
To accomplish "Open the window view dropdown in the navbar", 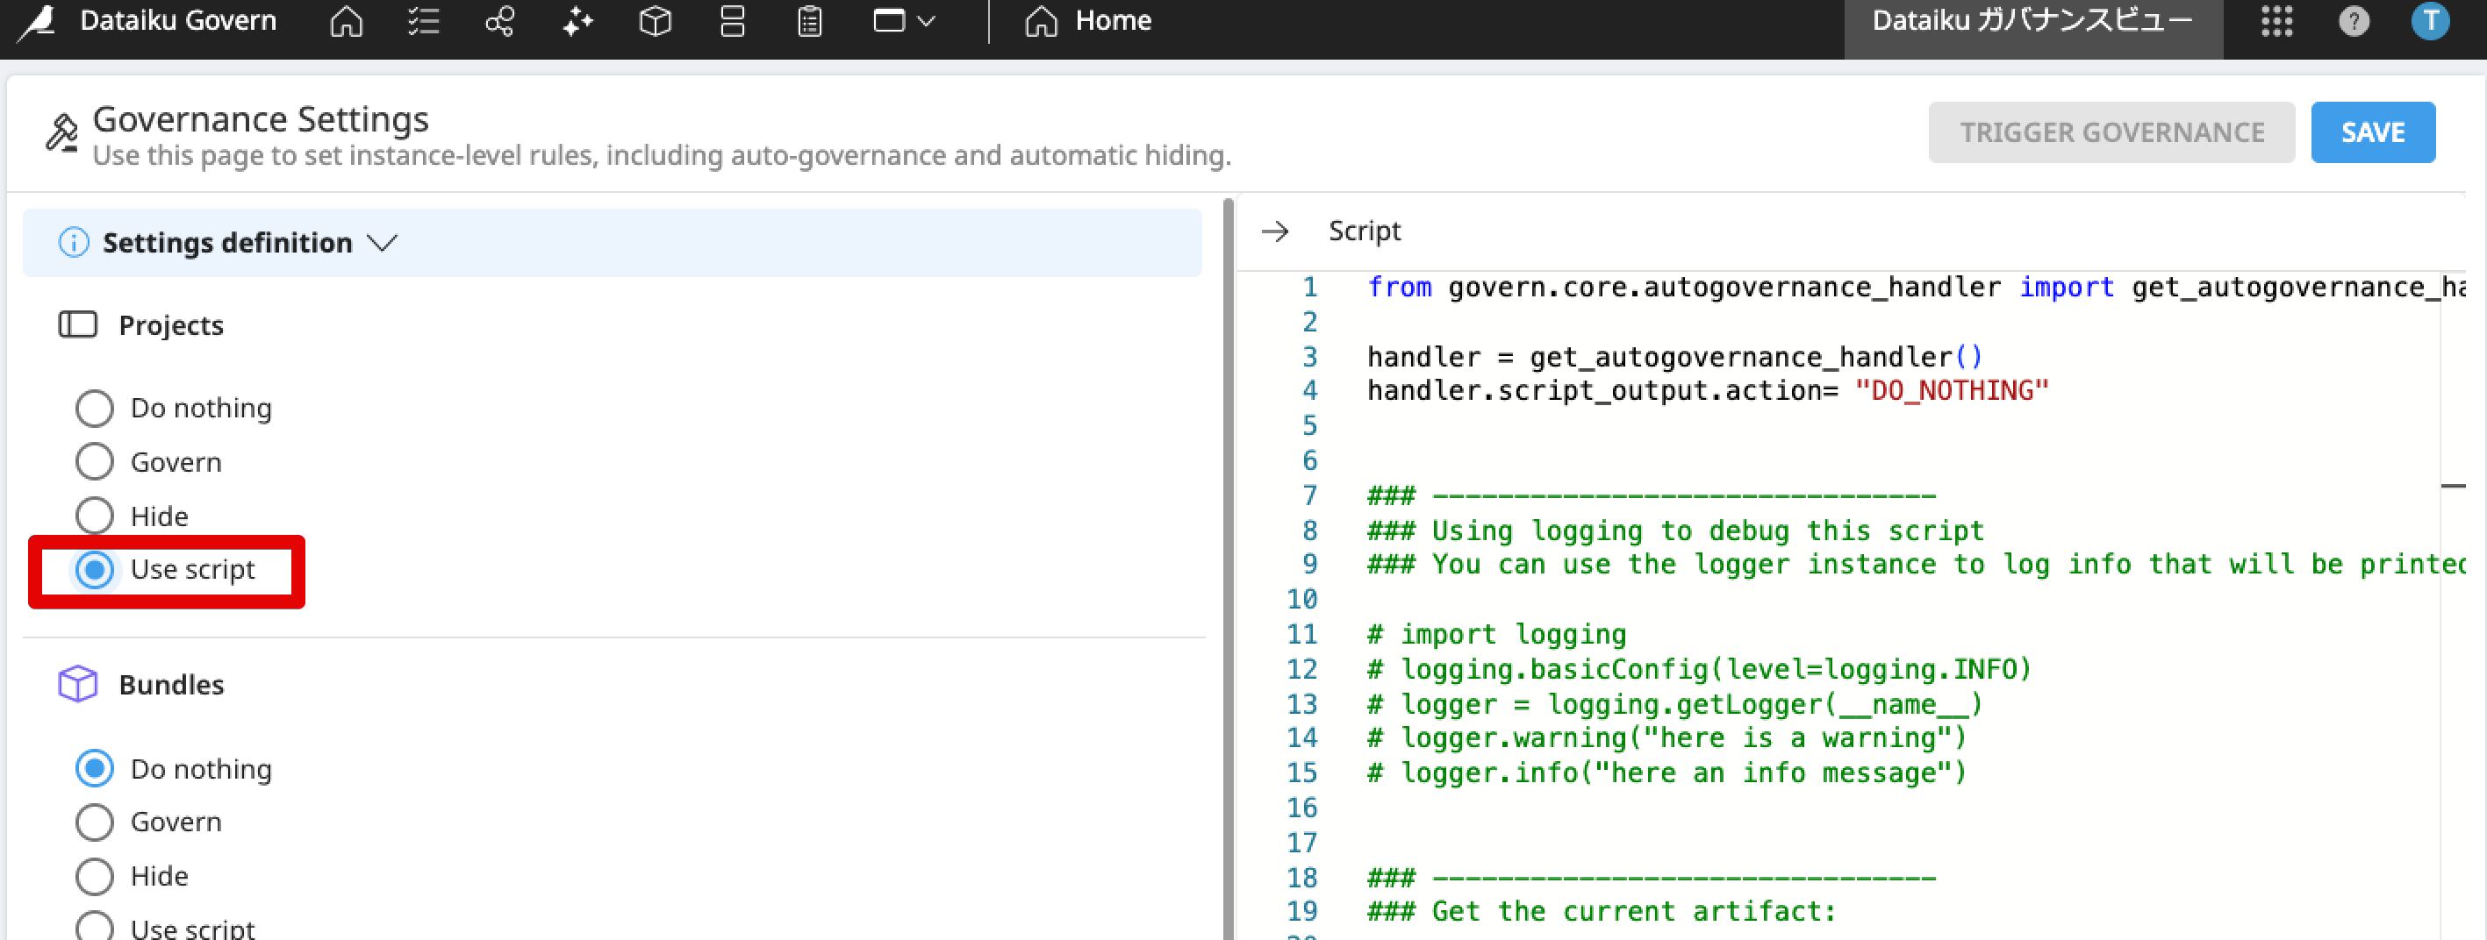I will click(x=902, y=20).
